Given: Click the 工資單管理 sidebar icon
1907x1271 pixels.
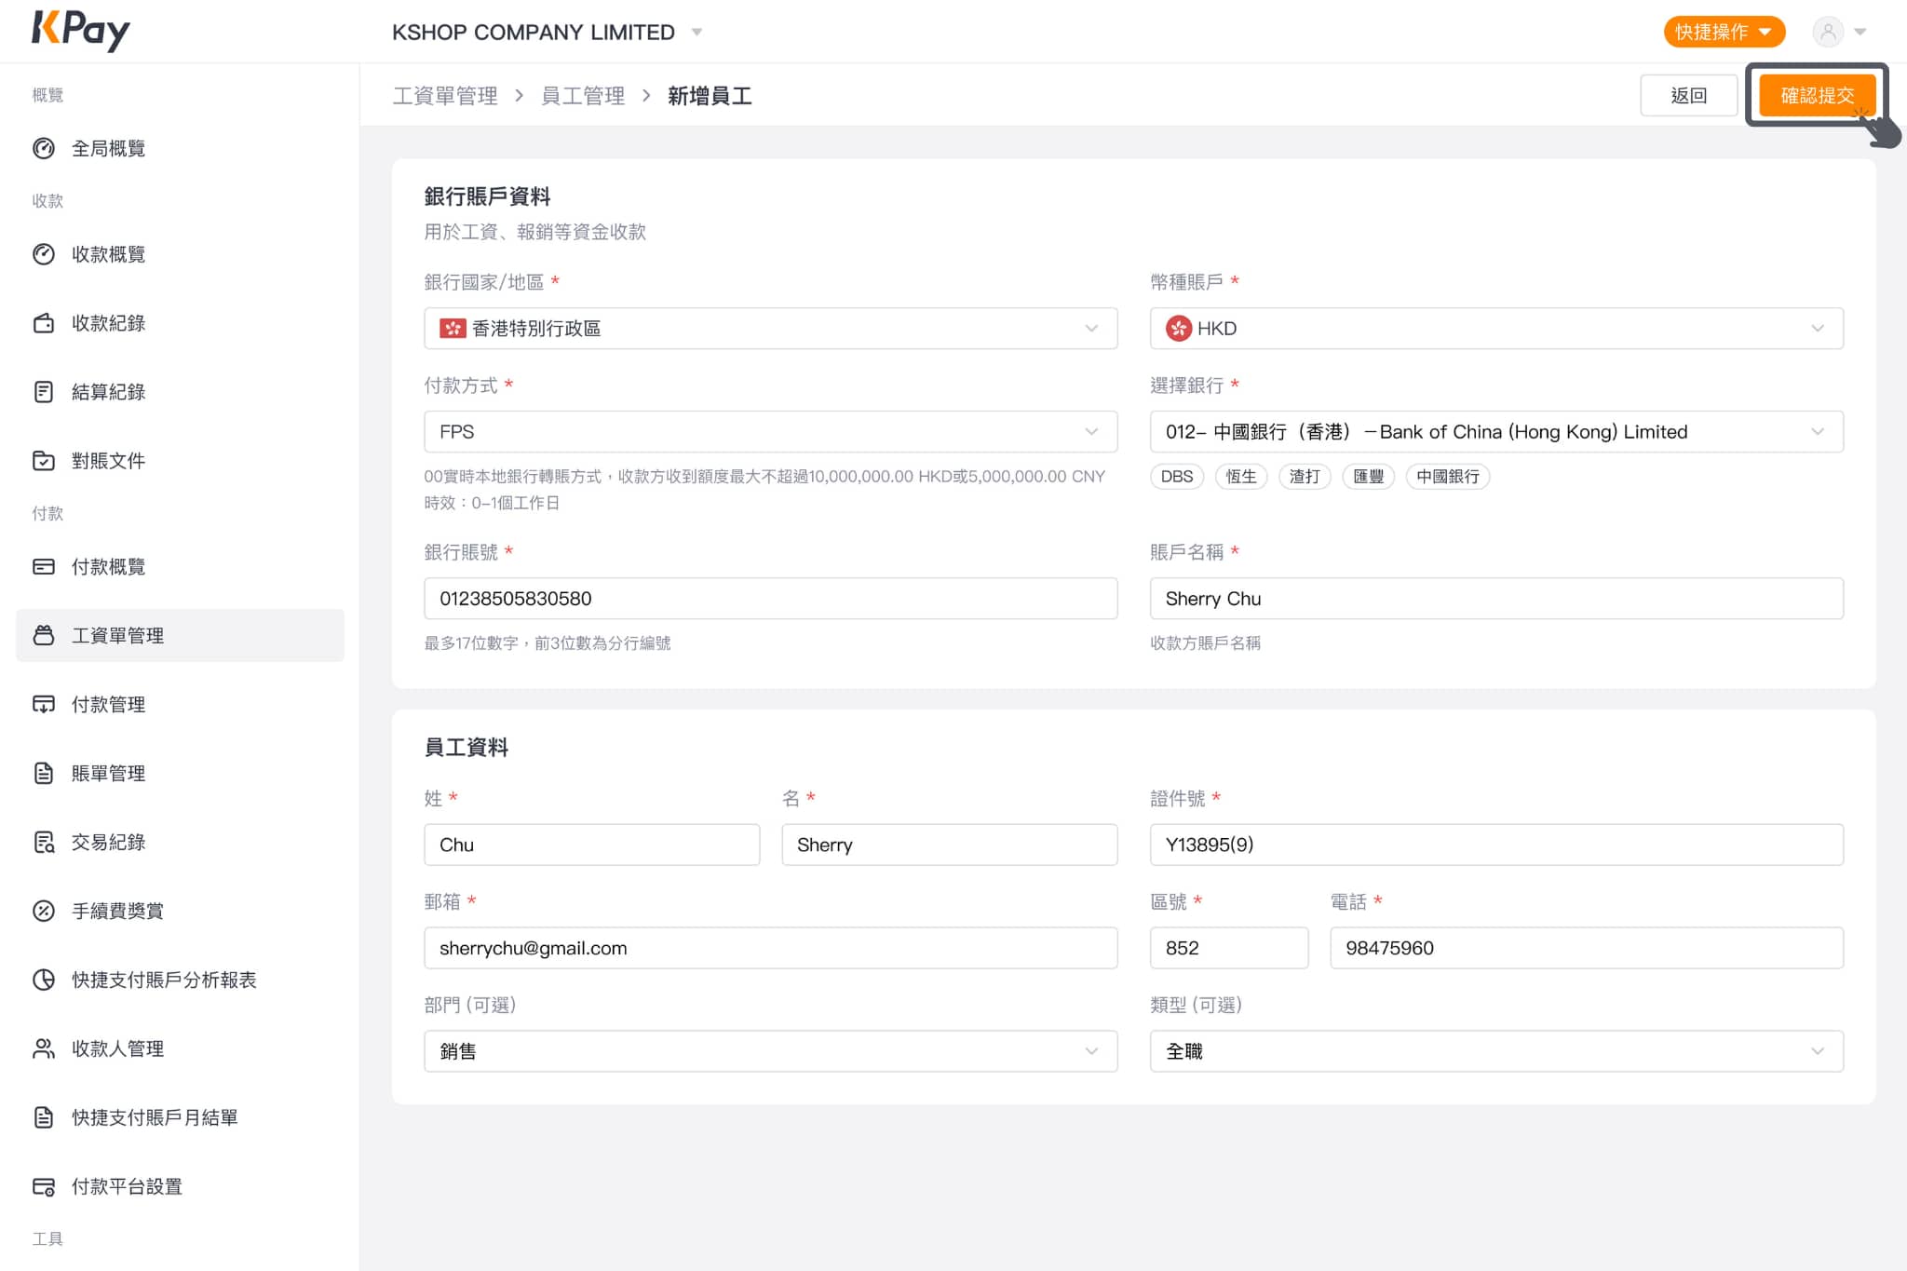Looking at the screenshot, I should [x=44, y=636].
